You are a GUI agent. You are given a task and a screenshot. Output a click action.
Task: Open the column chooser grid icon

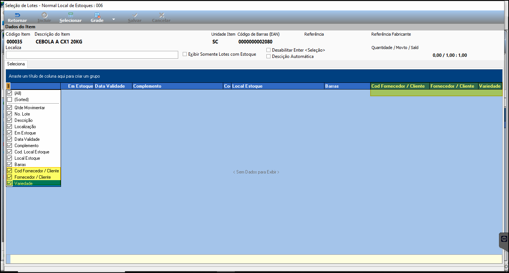[x=8, y=86]
